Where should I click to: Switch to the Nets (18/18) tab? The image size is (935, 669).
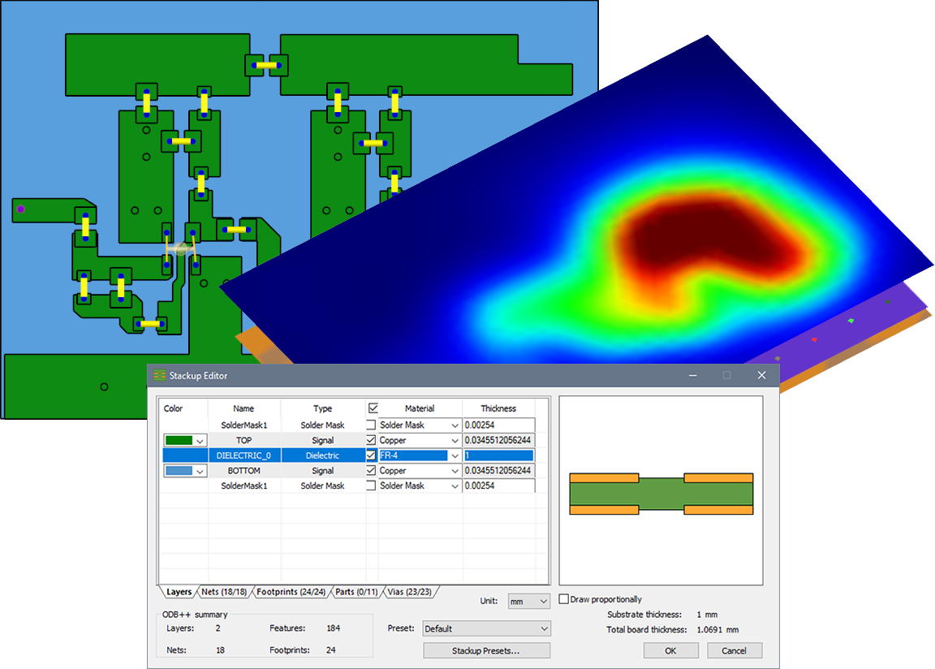pos(222,592)
